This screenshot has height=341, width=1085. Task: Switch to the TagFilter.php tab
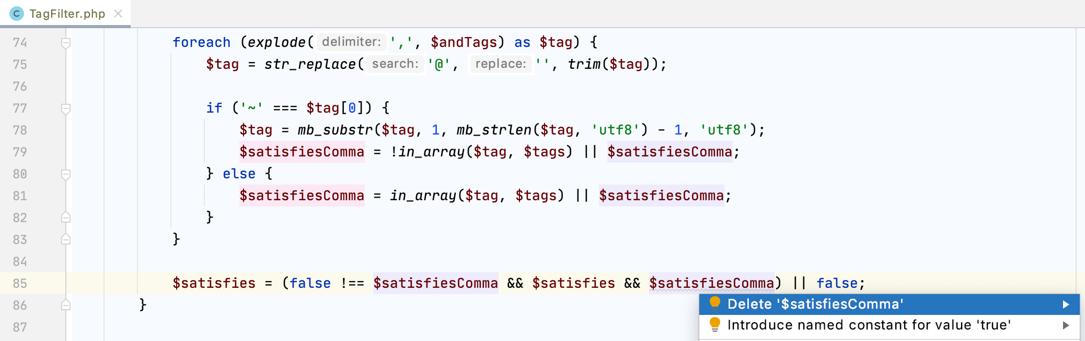click(x=65, y=14)
